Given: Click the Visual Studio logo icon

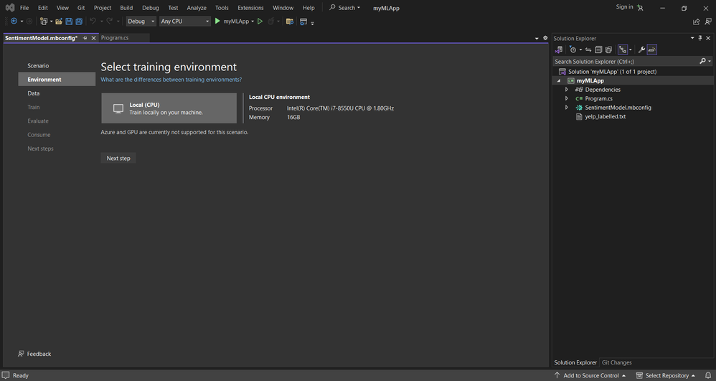Looking at the screenshot, I should tap(9, 8).
